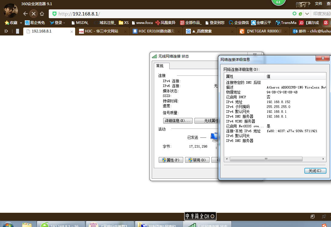Click the right arrow of details scrollbar

click(x=323, y=159)
